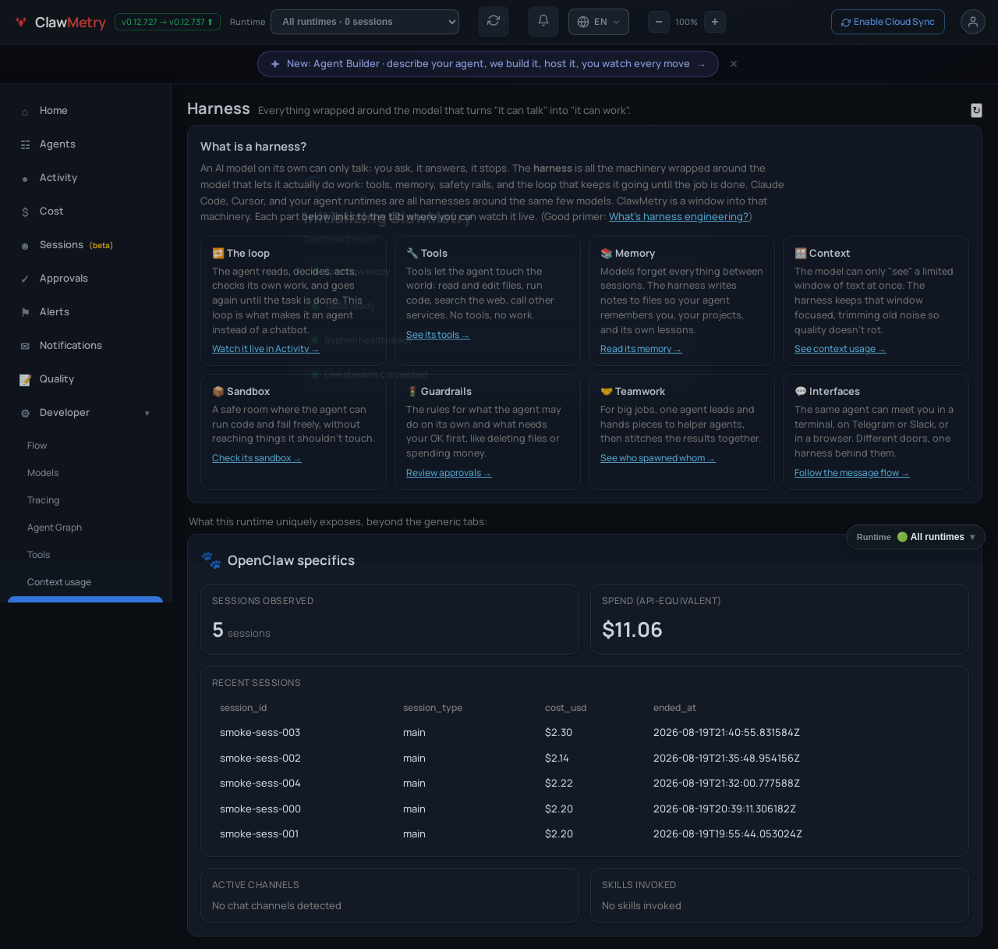
Task: Follow the Follow the message flow link
Action: click(852, 473)
